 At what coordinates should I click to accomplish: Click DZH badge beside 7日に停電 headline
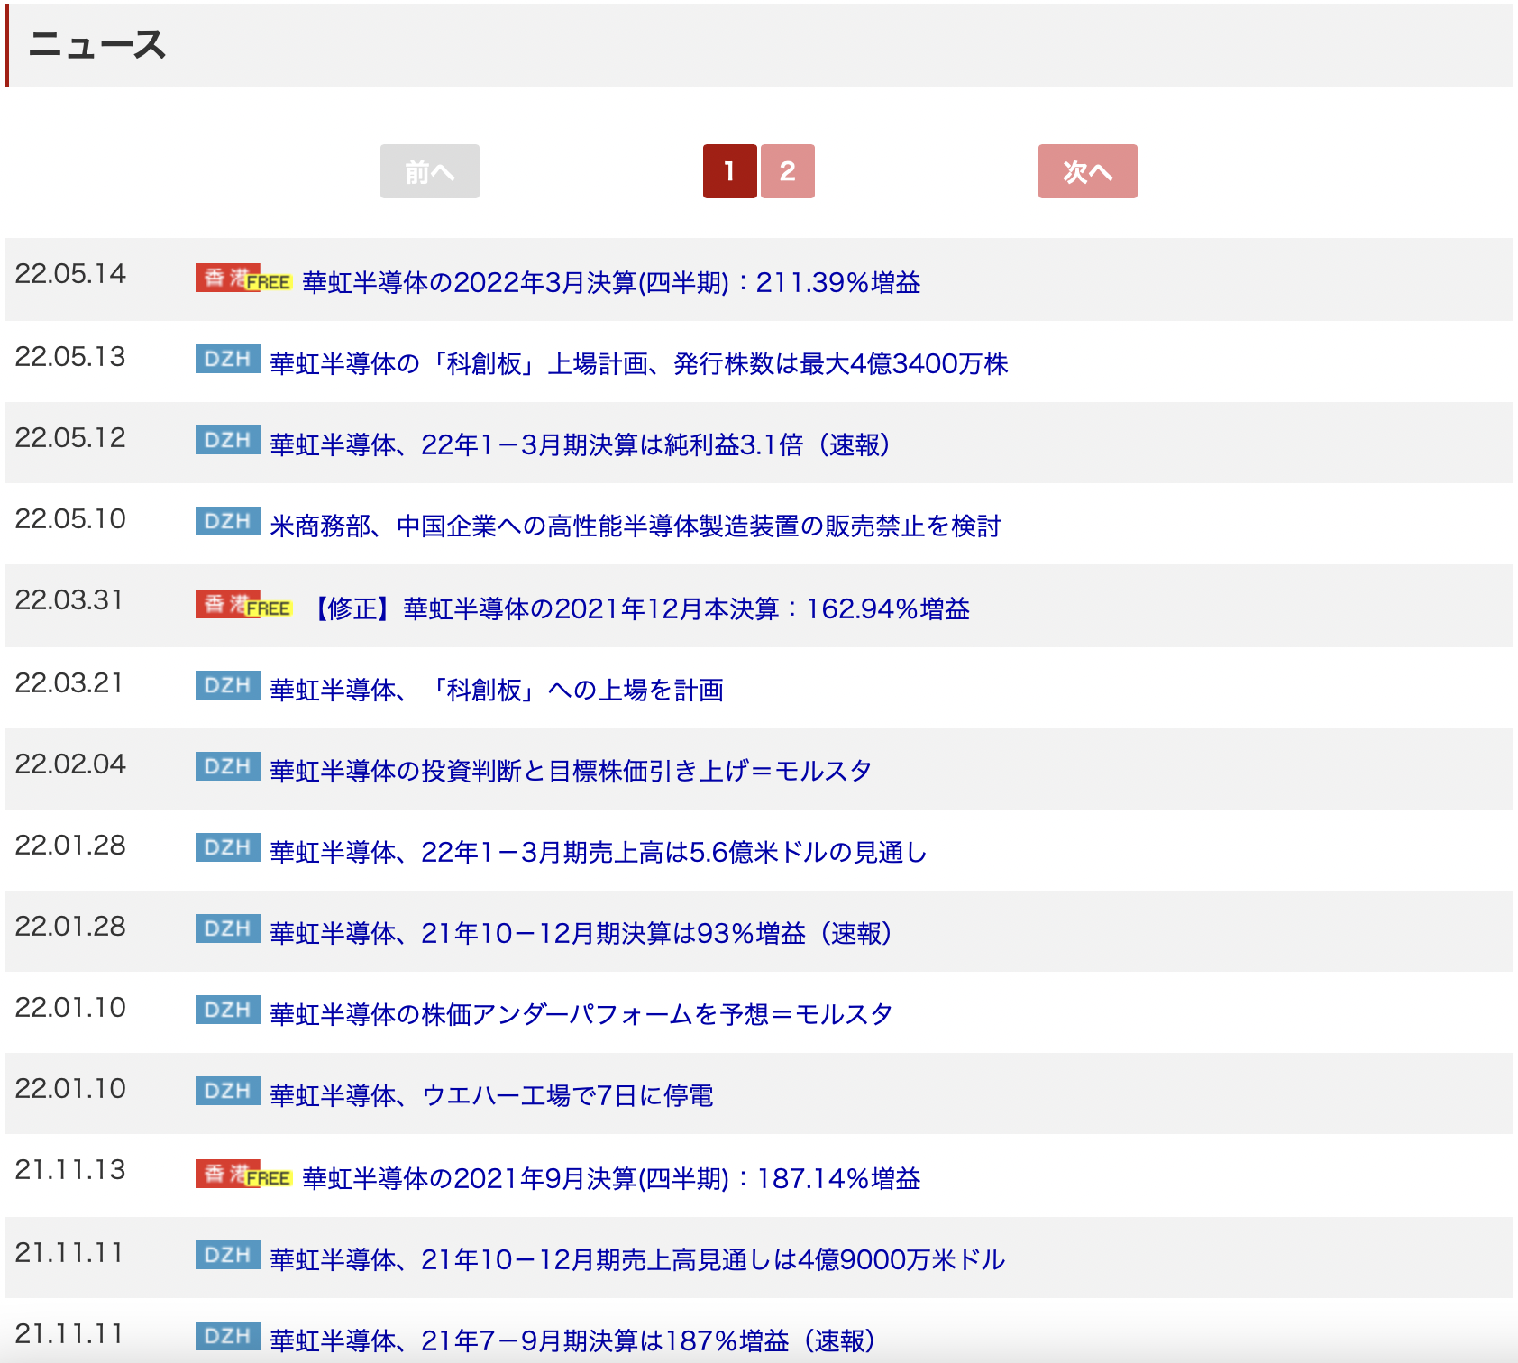point(228,1091)
